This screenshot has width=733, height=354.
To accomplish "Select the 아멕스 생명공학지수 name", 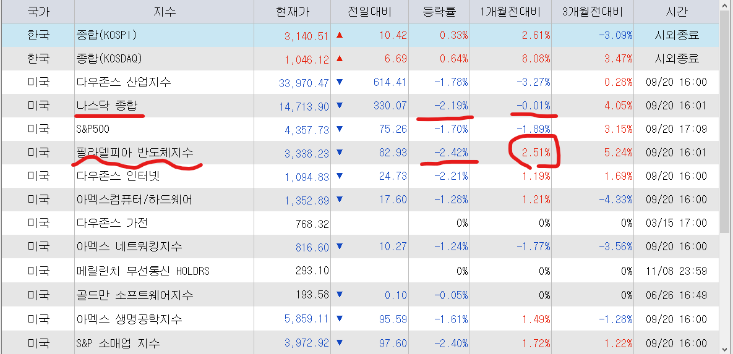I will click(x=129, y=319).
